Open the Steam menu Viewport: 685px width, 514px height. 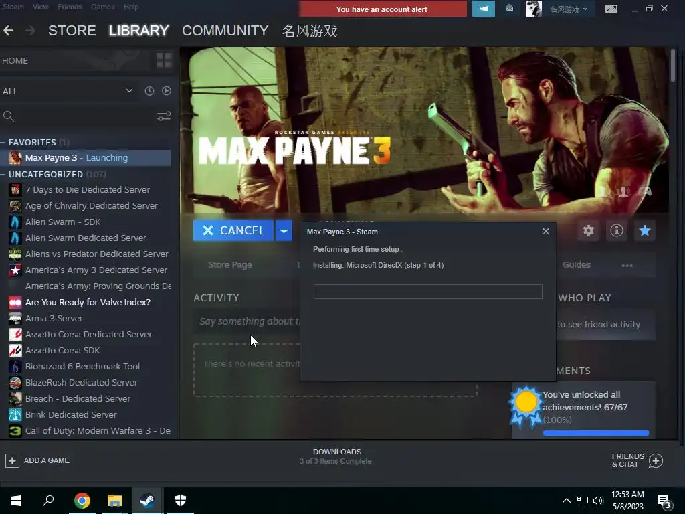click(x=13, y=7)
